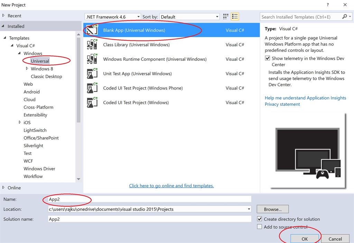
Task: Click the Class Library template icon
Action: click(x=92, y=45)
